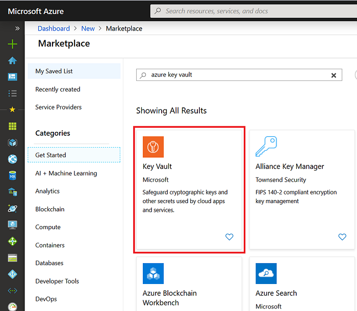The image size is (357, 311).
Task: Open the Home icon in sidebar
Action: (13, 61)
